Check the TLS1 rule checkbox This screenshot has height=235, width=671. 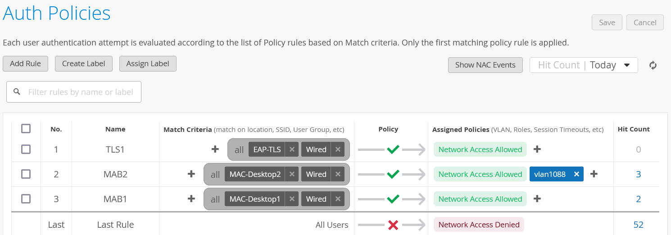pyautogui.click(x=26, y=149)
